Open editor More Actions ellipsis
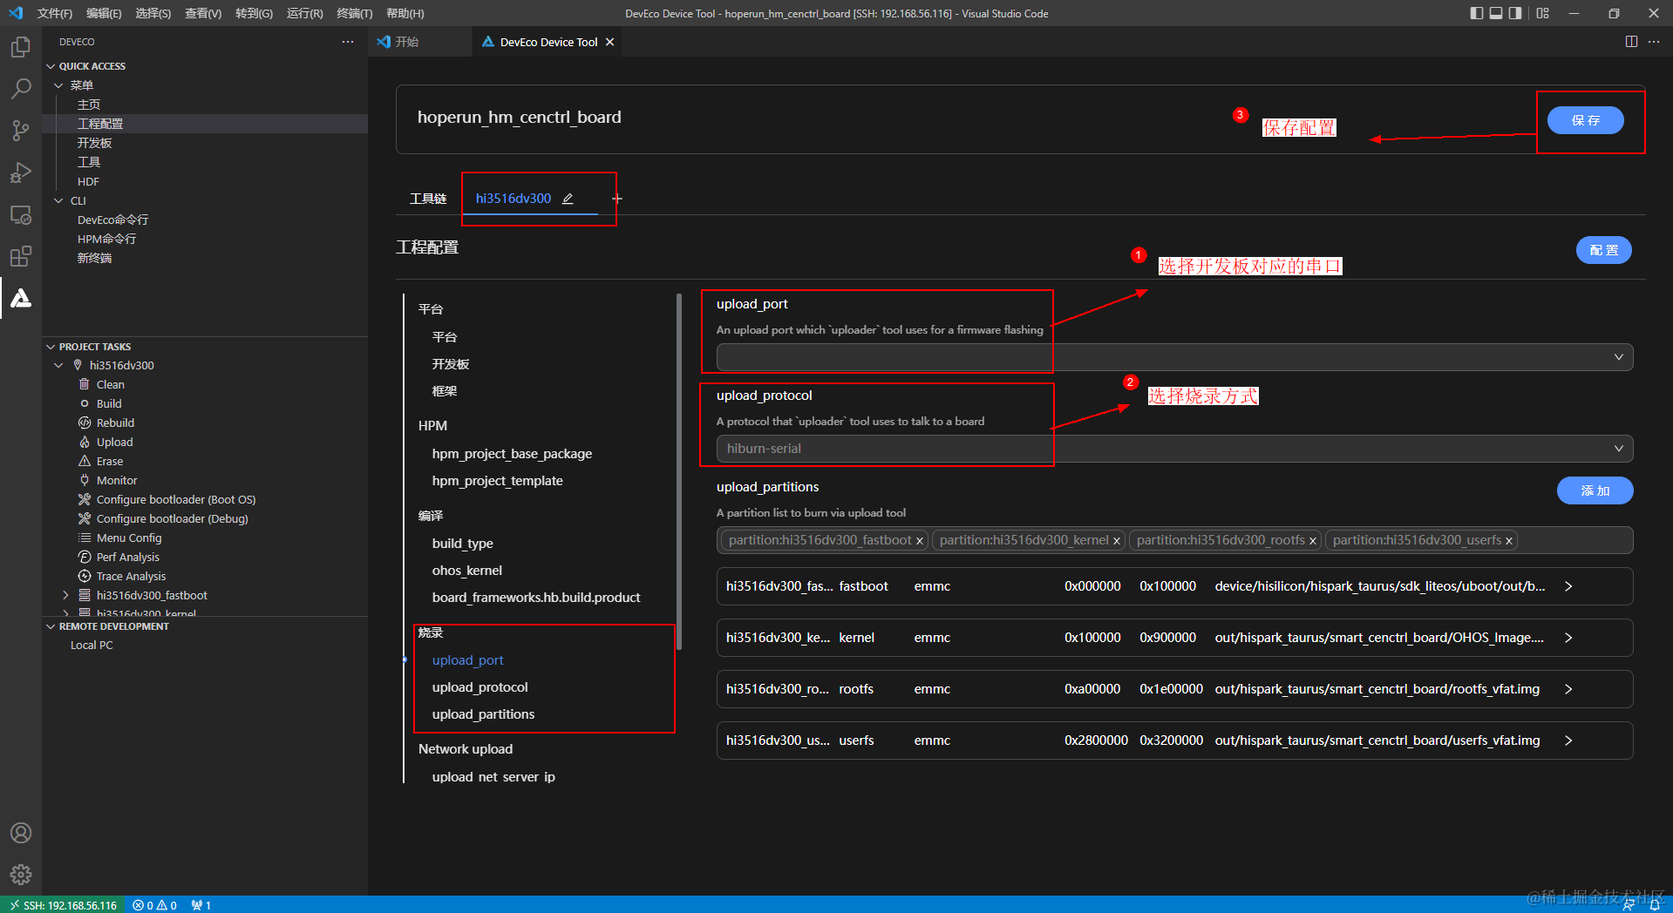Viewport: 1673px width, 913px height. (1654, 42)
